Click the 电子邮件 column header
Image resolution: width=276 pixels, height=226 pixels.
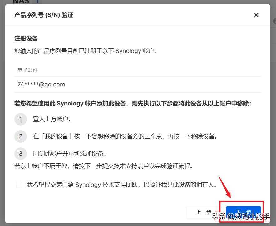tap(28, 70)
